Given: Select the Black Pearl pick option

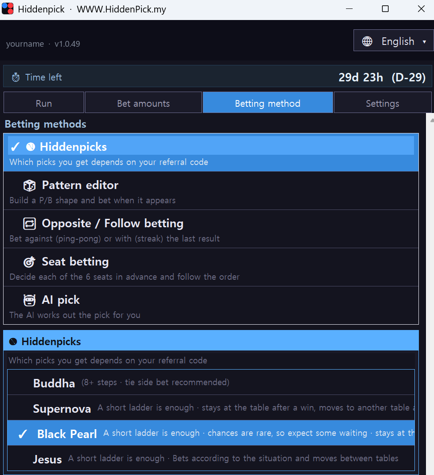Looking at the screenshot, I should pyautogui.click(x=211, y=433).
